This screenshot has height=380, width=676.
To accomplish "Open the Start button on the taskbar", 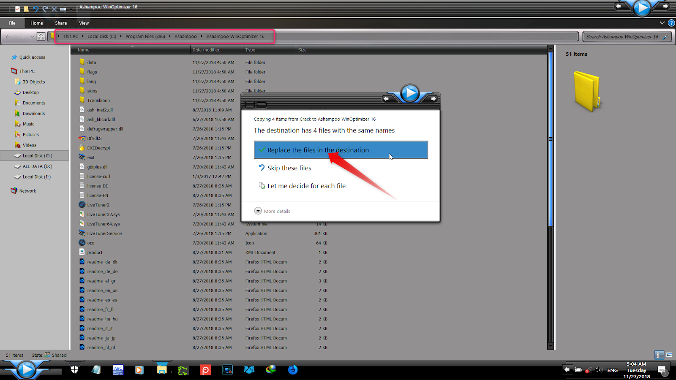I will (26, 370).
